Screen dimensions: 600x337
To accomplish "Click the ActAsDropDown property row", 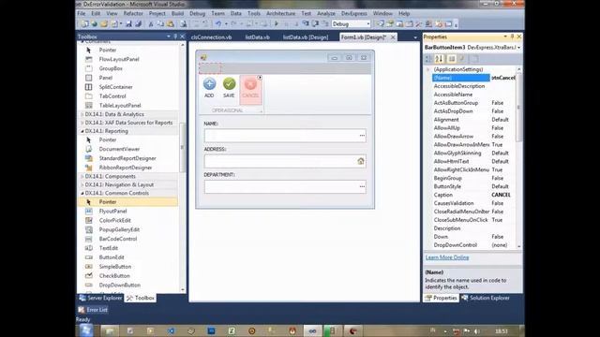I will tap(473, 111).
